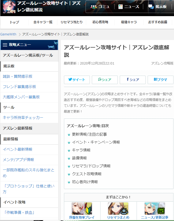The height and width of the screenshot is (221, 174).
Task: Open the 全キャラ一覧 navigation tab
Action: tap(43, 22)
